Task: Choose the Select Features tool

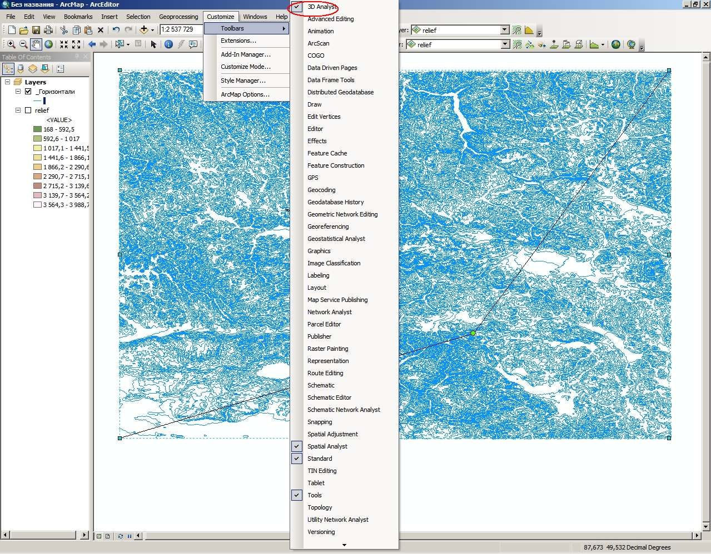Action: (x=120, y=44)
